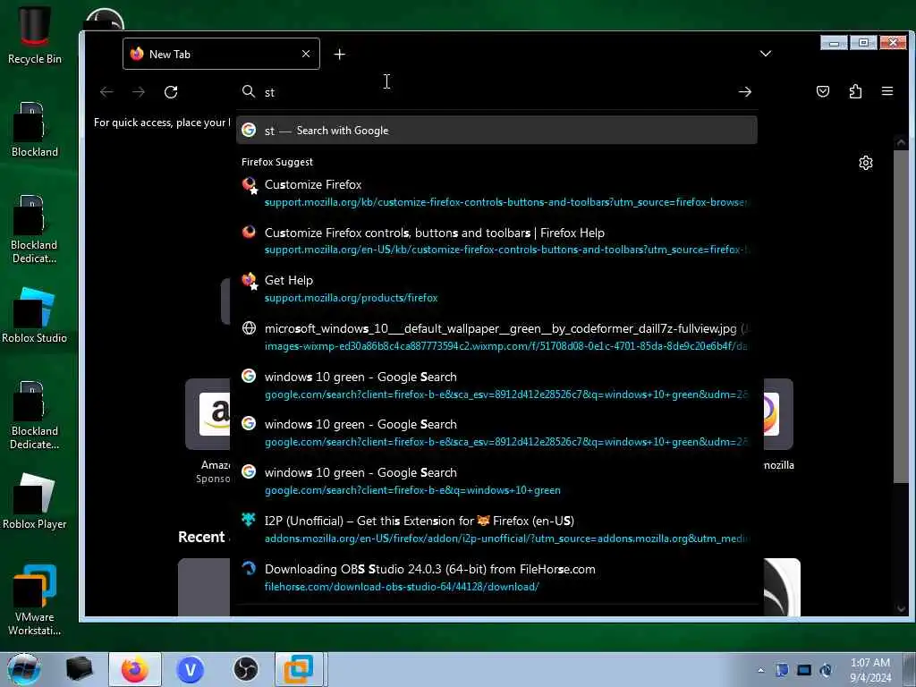
Task: Click the Go arrow in address bar
Action: [744, 92]
